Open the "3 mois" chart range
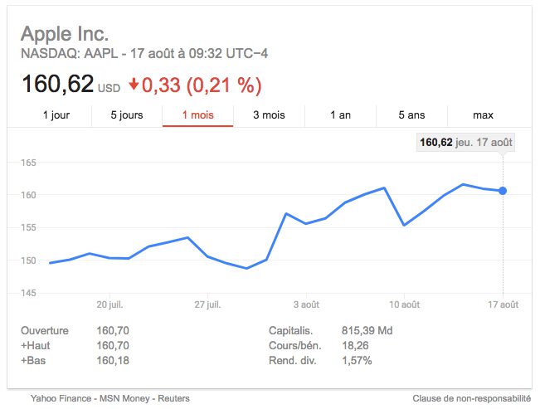540x409 pixels. (269, 115)
